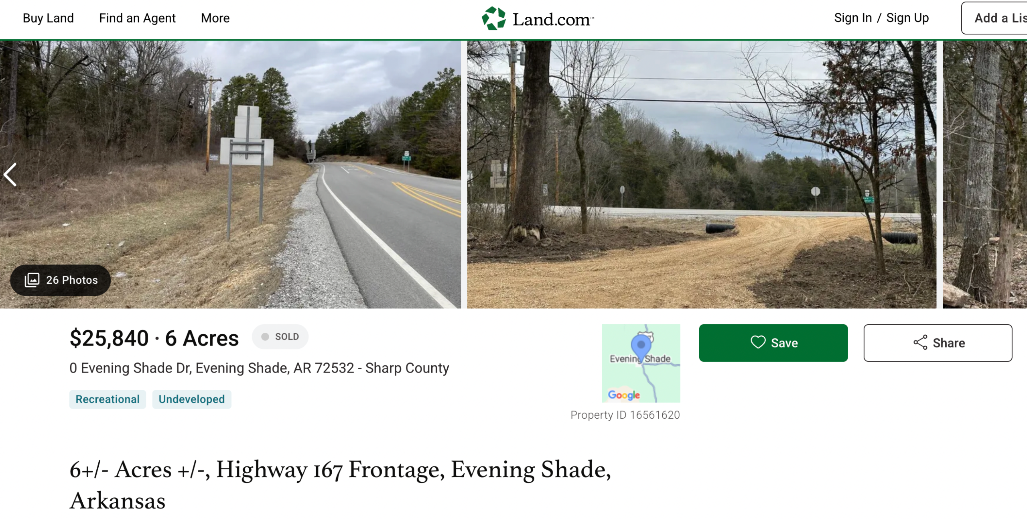Screen dimensions: 1027x519
Task: Open the Buy Land menu
Action: [48, 18]
